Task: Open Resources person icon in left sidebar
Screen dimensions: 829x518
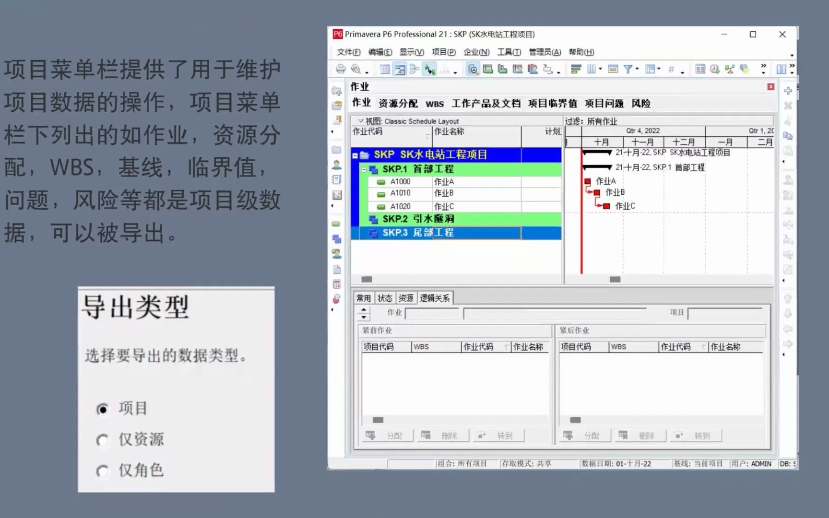Action: 337,165
